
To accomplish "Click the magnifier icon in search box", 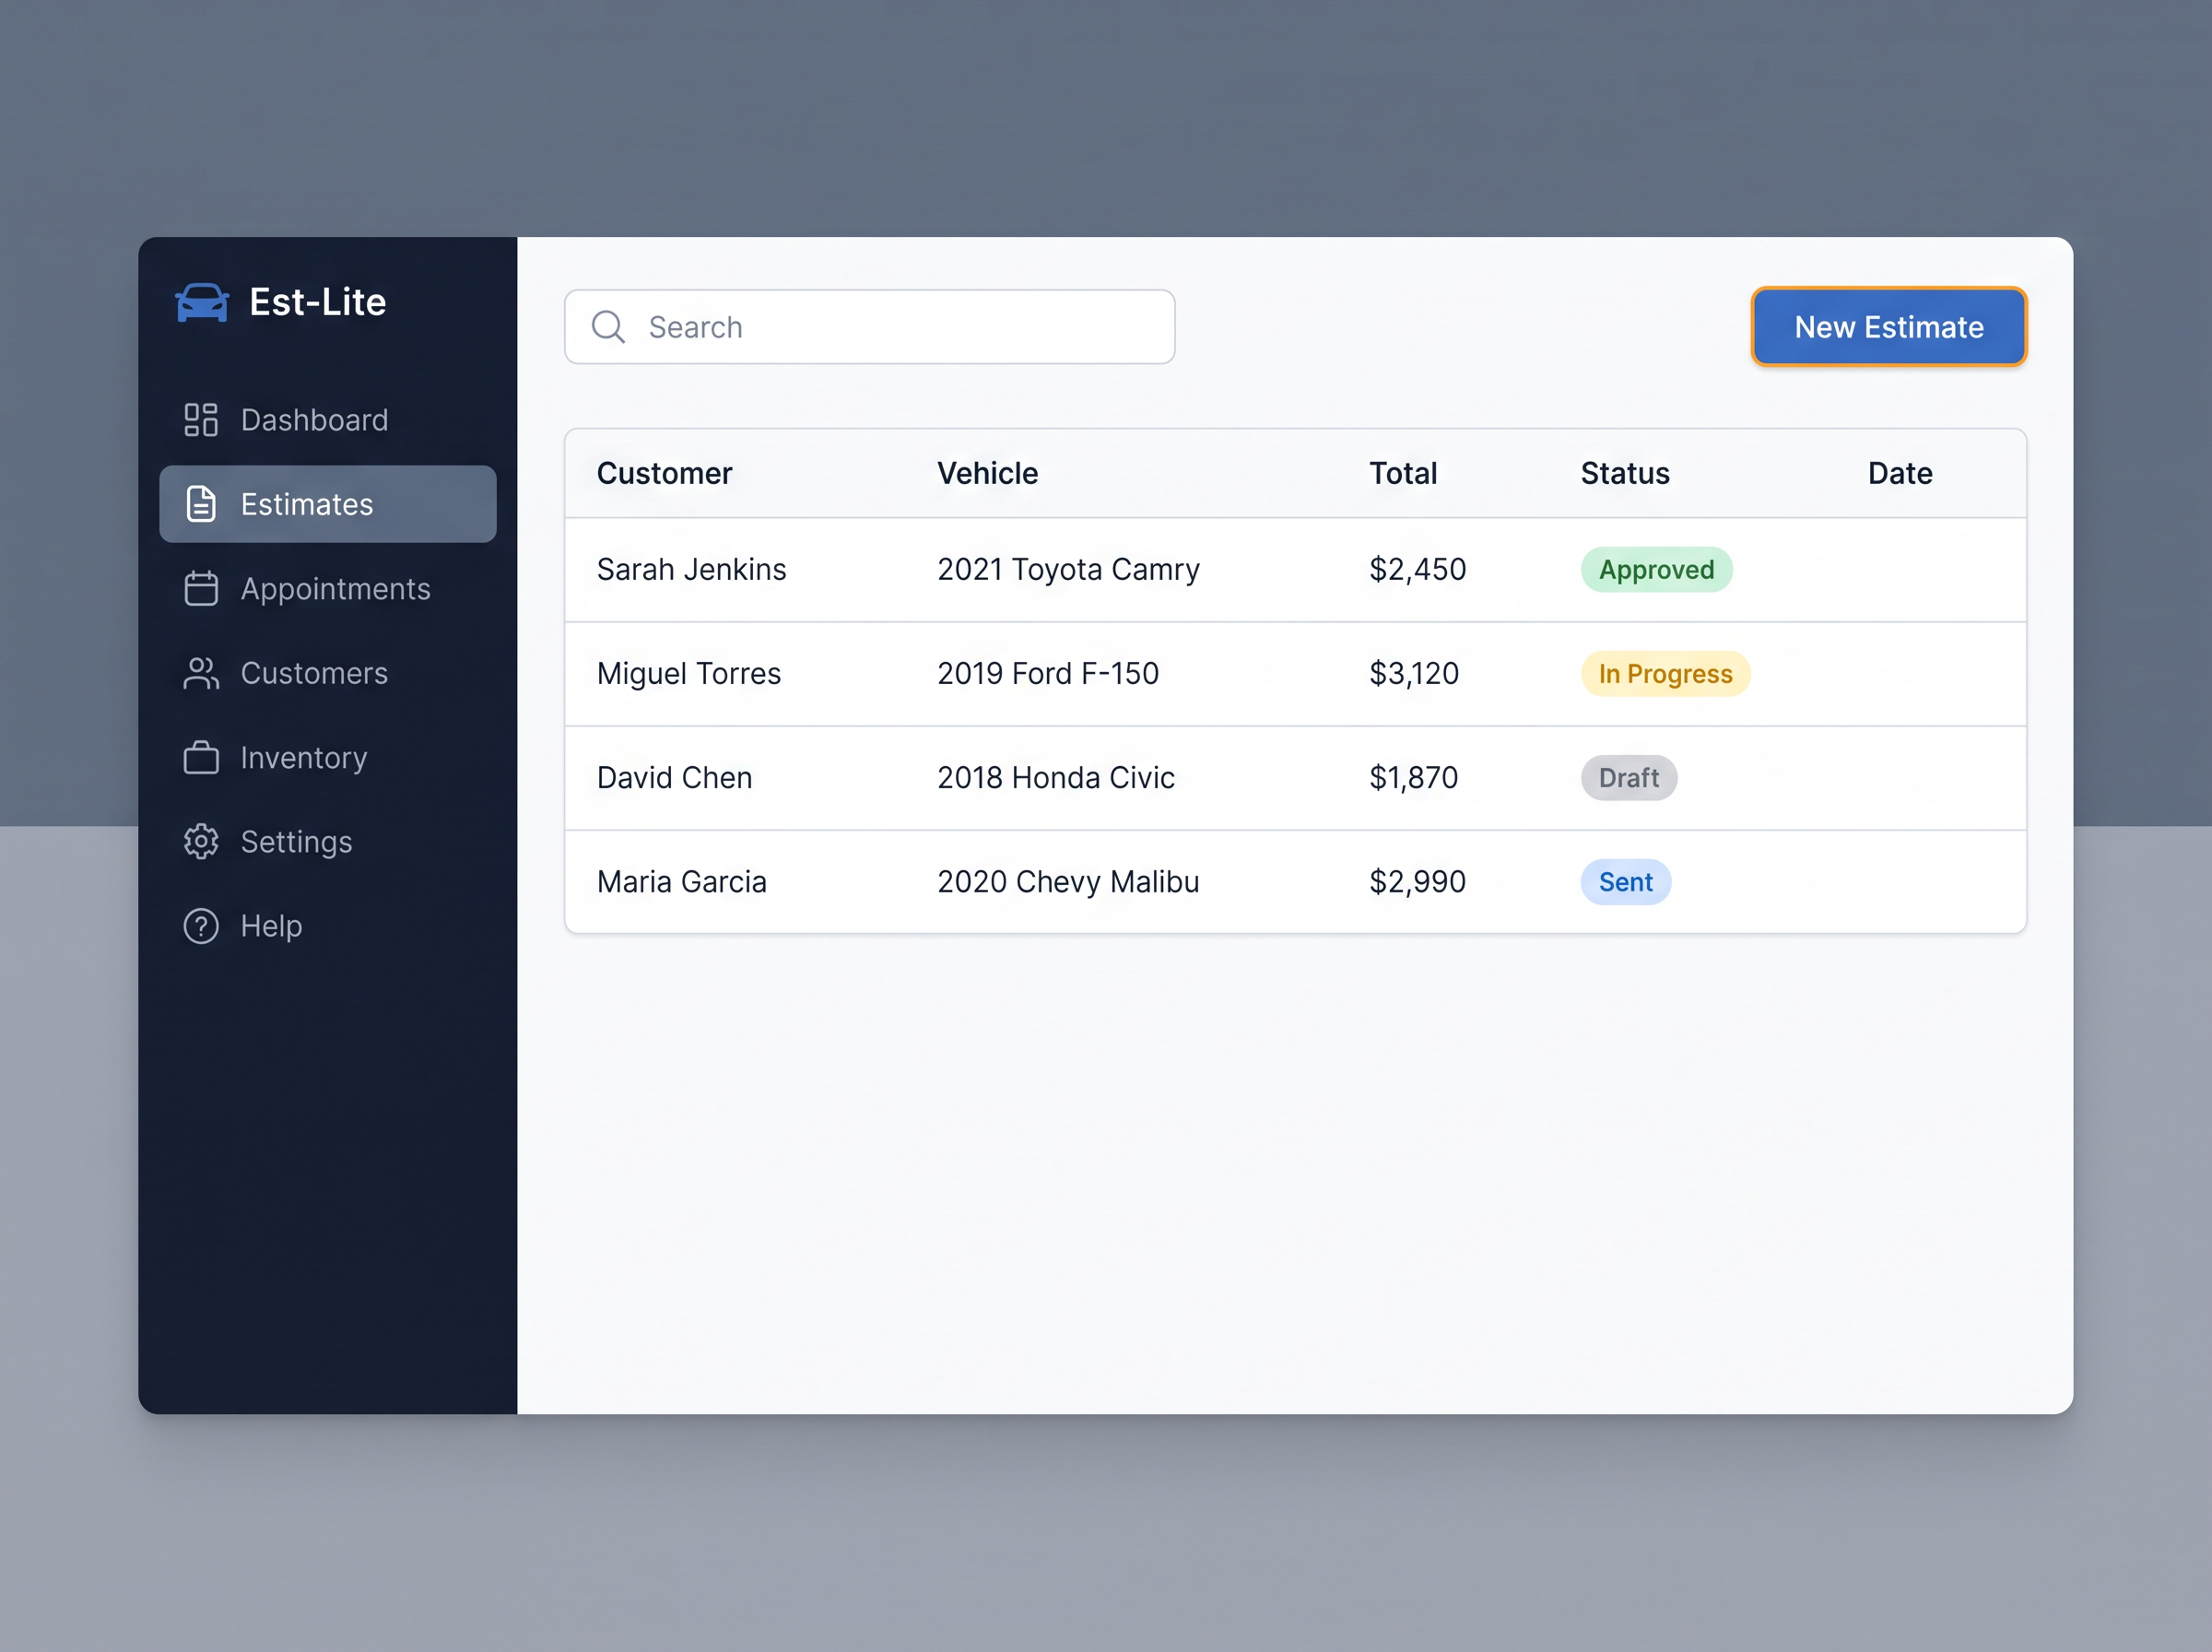I will (607, 327).
